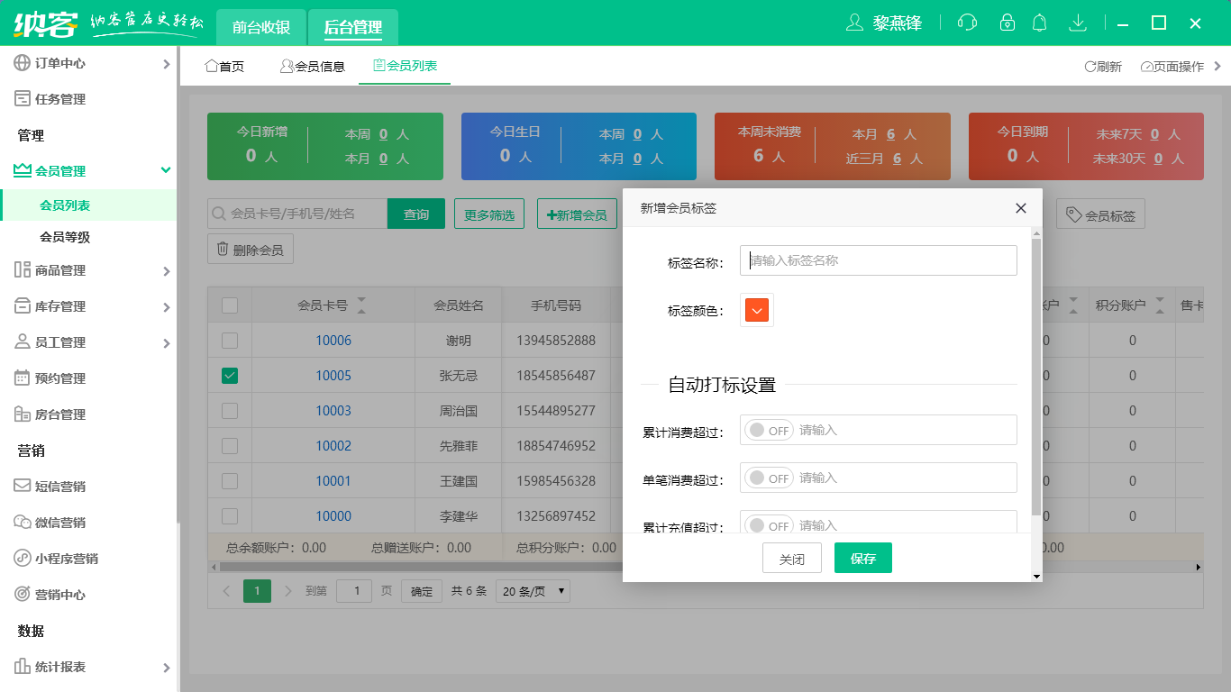Open the 统计报表 icon under 数据

20,668
